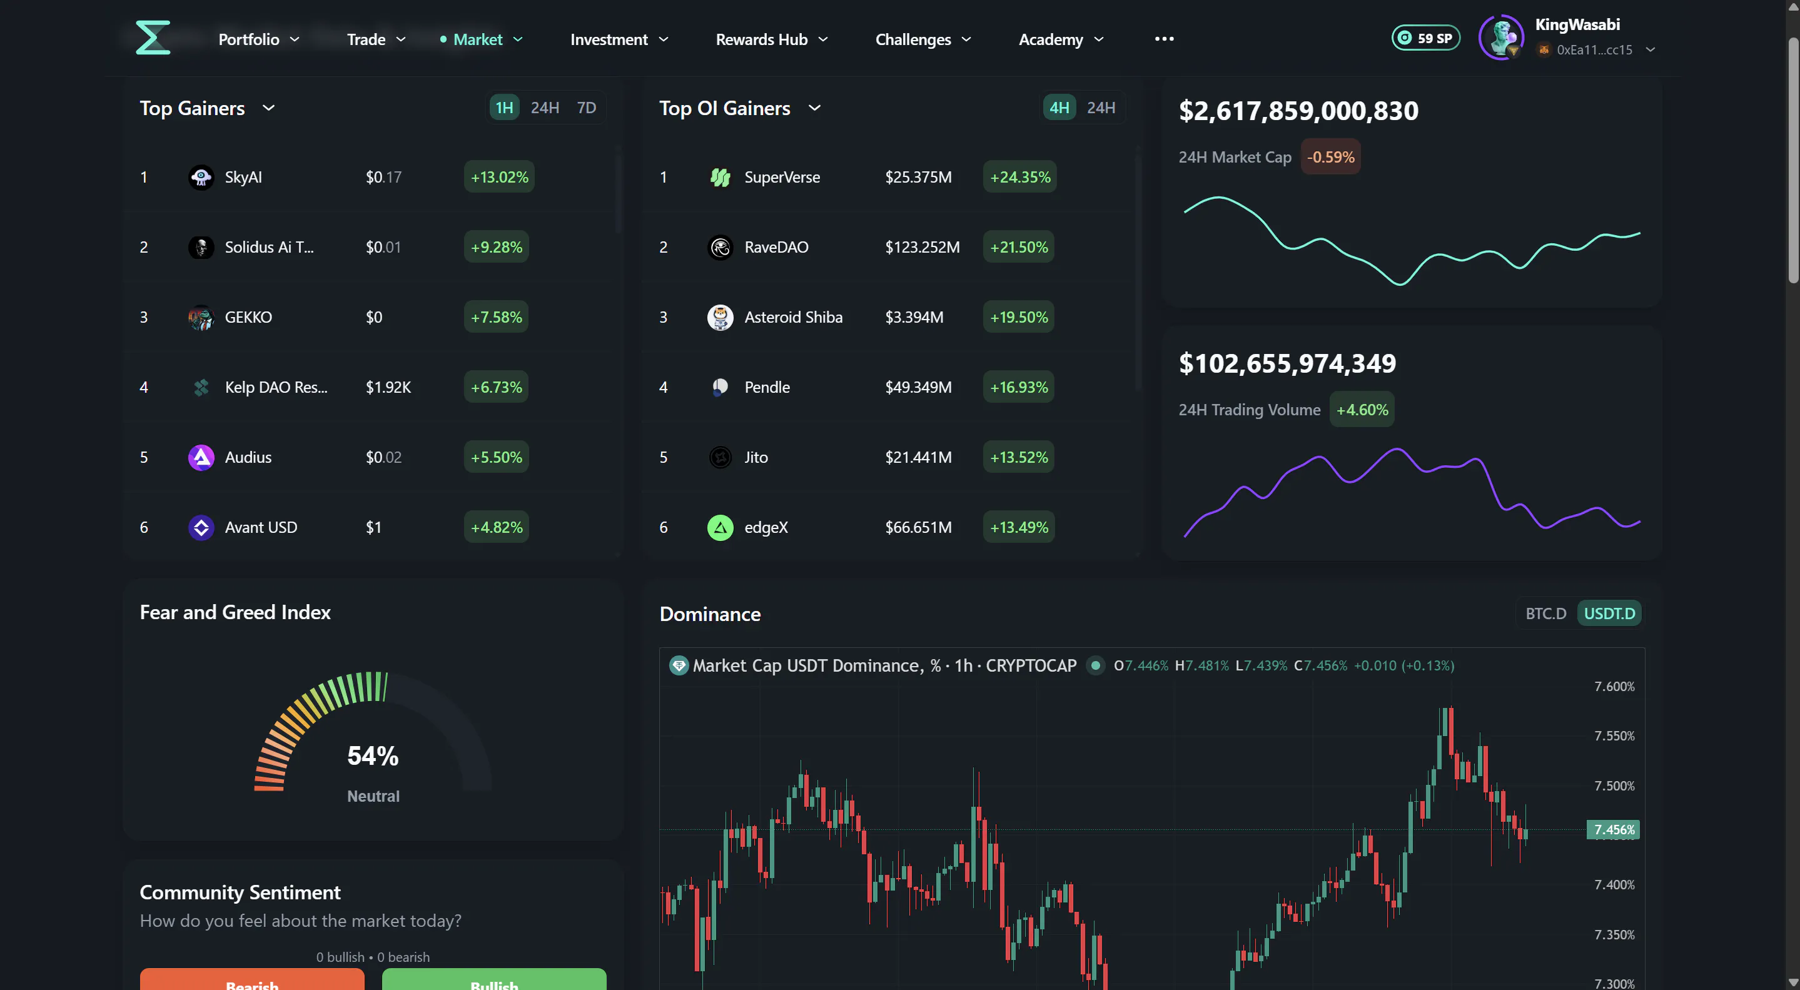
Task: Click the page vertical scrollbar thumb
Action: [x=1793, y=161]
